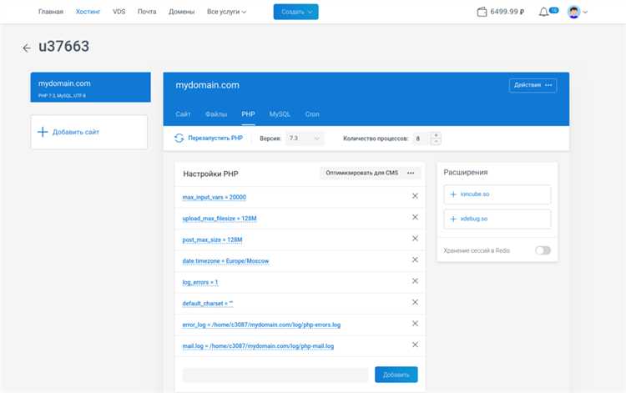The height and width of the screenshot is (393, 626).
Task: Click the plus icon for adding a site
Action: (43, 132)
